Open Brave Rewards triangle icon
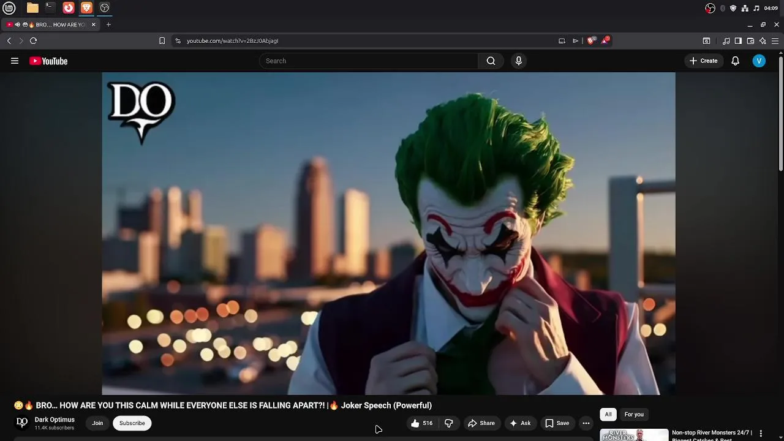Screen dimensions: 784x441 pyautogui.click(x=605, y=40)
